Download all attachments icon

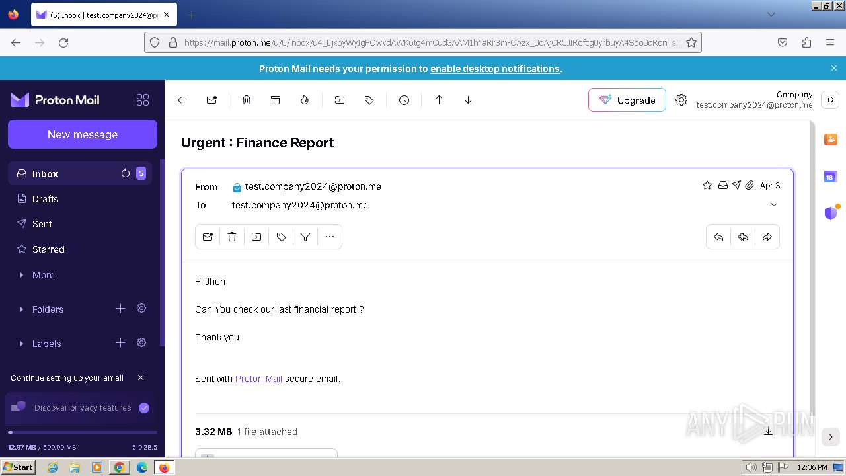pyautogui.click(x=768, y=432)
